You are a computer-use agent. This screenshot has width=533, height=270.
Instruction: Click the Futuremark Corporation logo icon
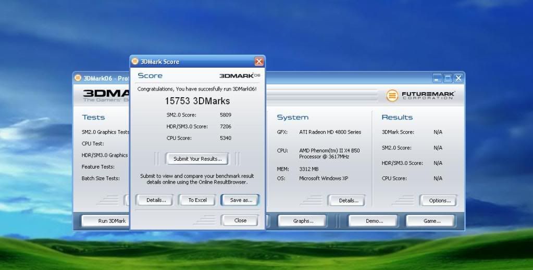point(392,95)
